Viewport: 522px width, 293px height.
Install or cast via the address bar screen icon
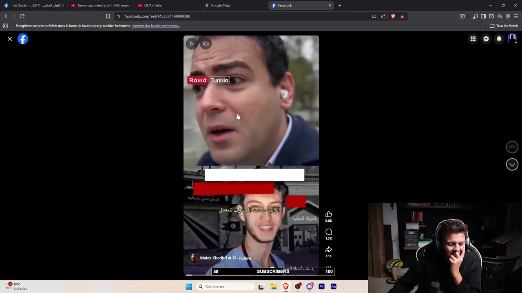point(374,16)
